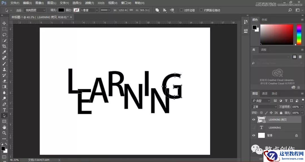Viewport: 305px width, 162px height.
Task: Show the hidden LEARNING text layer
Action: [254, 127]
